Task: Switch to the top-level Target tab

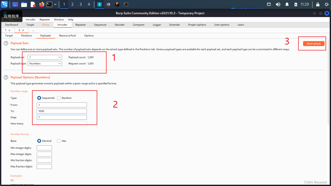Action: 30,25
